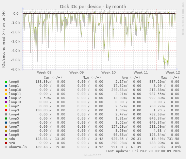Click the Min (-/+) column header
The height and width of the screenshot is (159, 186).
92,78
